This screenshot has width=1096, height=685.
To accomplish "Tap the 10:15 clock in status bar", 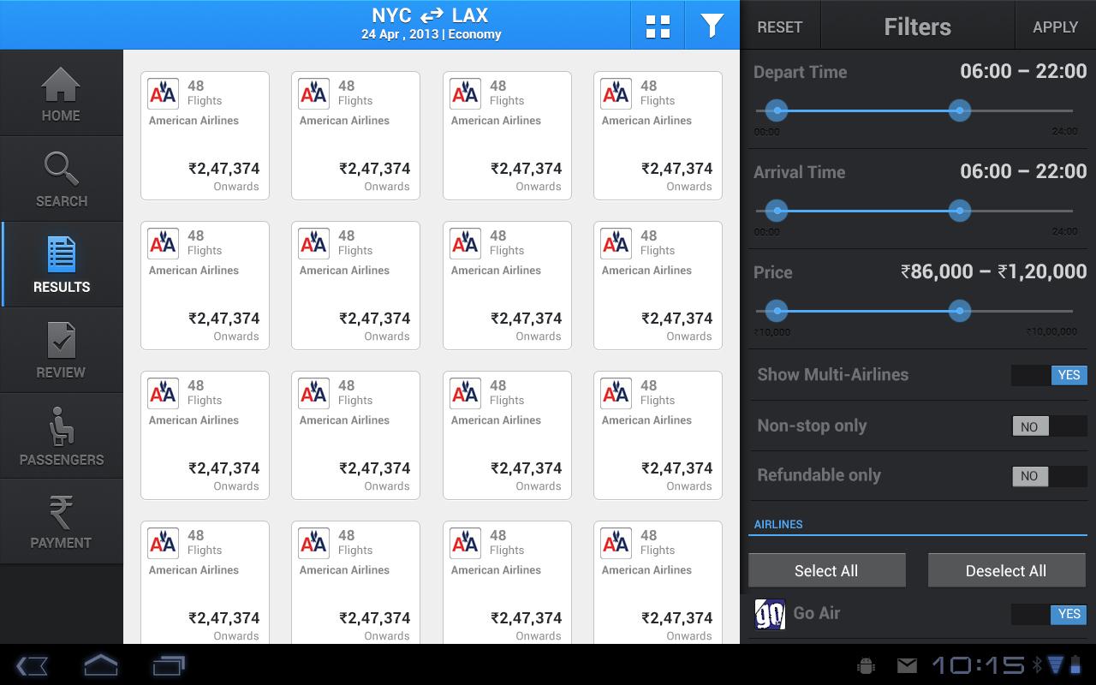I will tap(978, 665).
